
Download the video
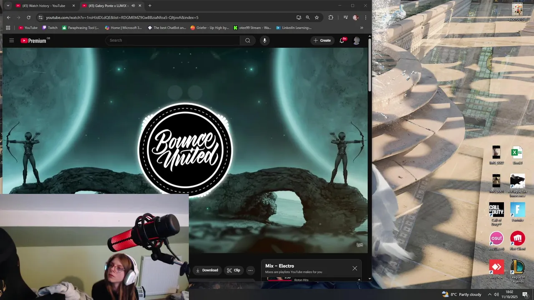pos(207,270)
